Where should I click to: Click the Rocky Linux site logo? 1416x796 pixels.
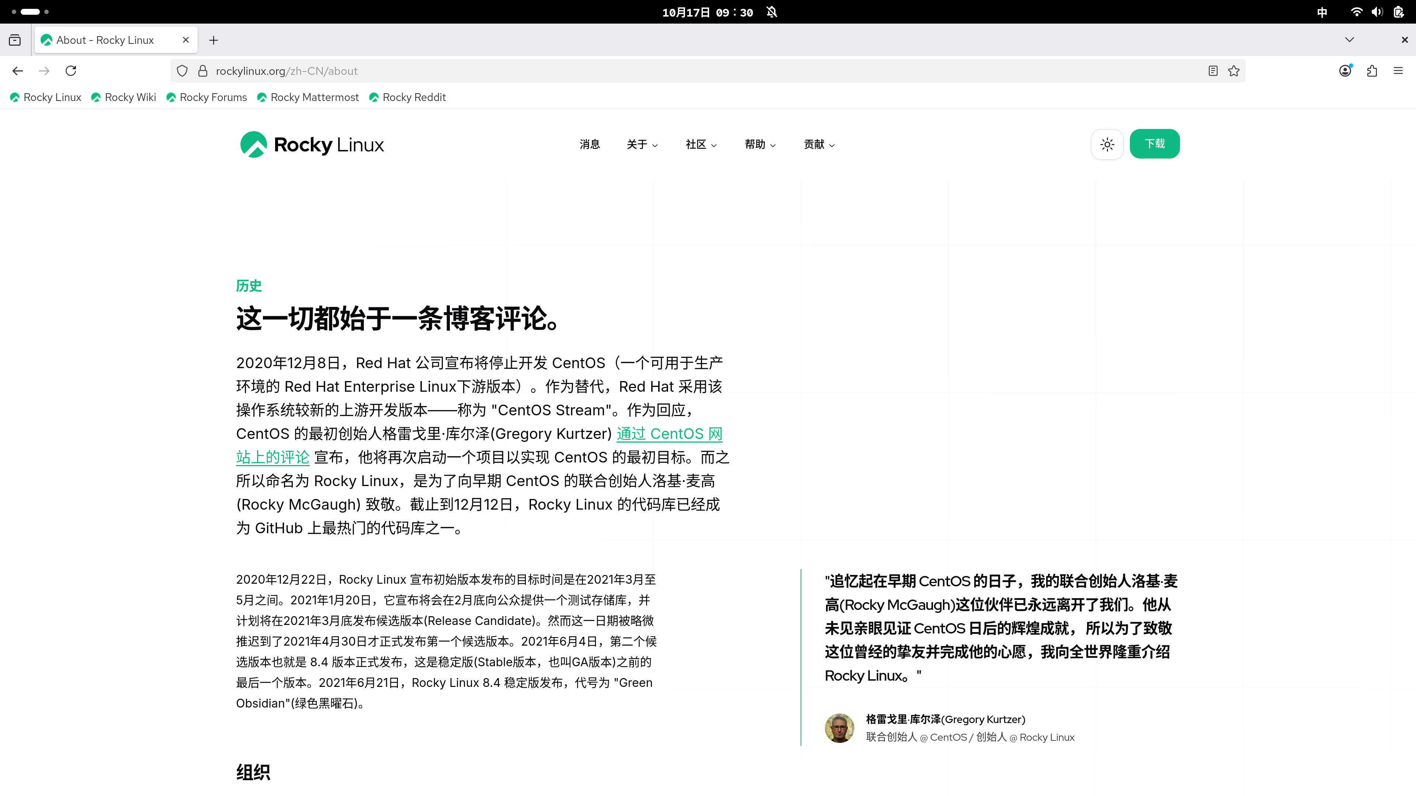312,144
